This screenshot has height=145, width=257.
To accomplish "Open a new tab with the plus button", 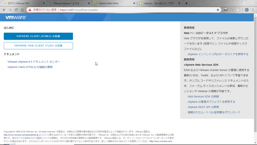I will 186,3.
